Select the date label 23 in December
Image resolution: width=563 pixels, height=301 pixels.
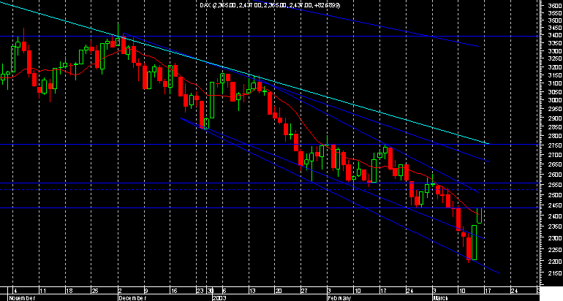click(x=200, y=290)
